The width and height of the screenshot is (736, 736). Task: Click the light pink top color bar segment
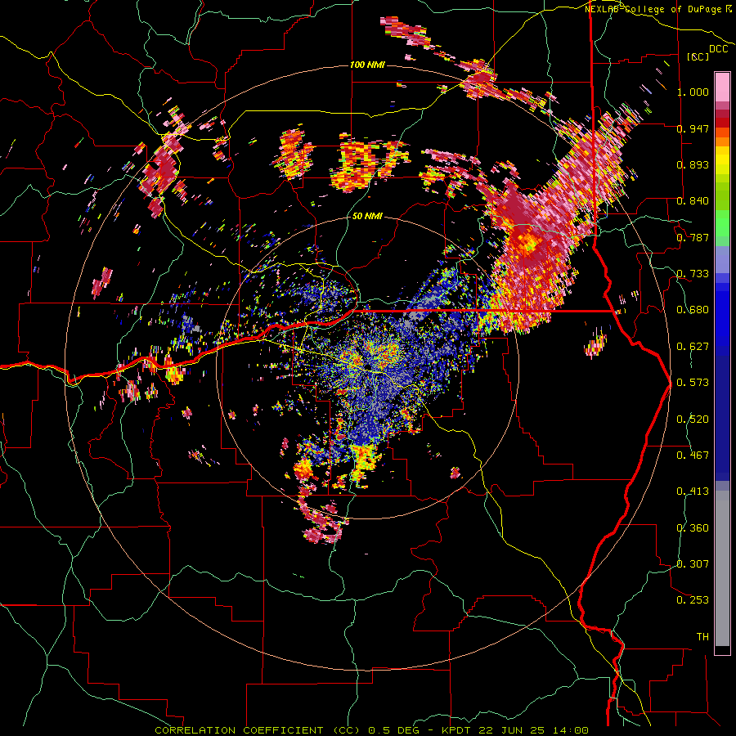722,87
